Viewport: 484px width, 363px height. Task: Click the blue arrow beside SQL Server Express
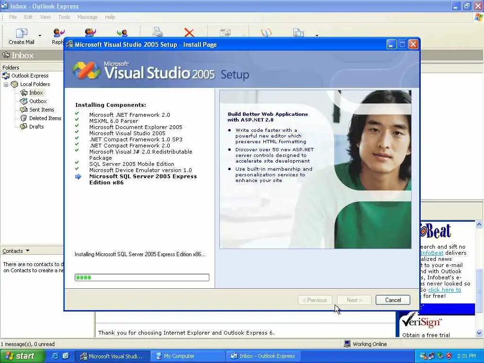(78, 177)
